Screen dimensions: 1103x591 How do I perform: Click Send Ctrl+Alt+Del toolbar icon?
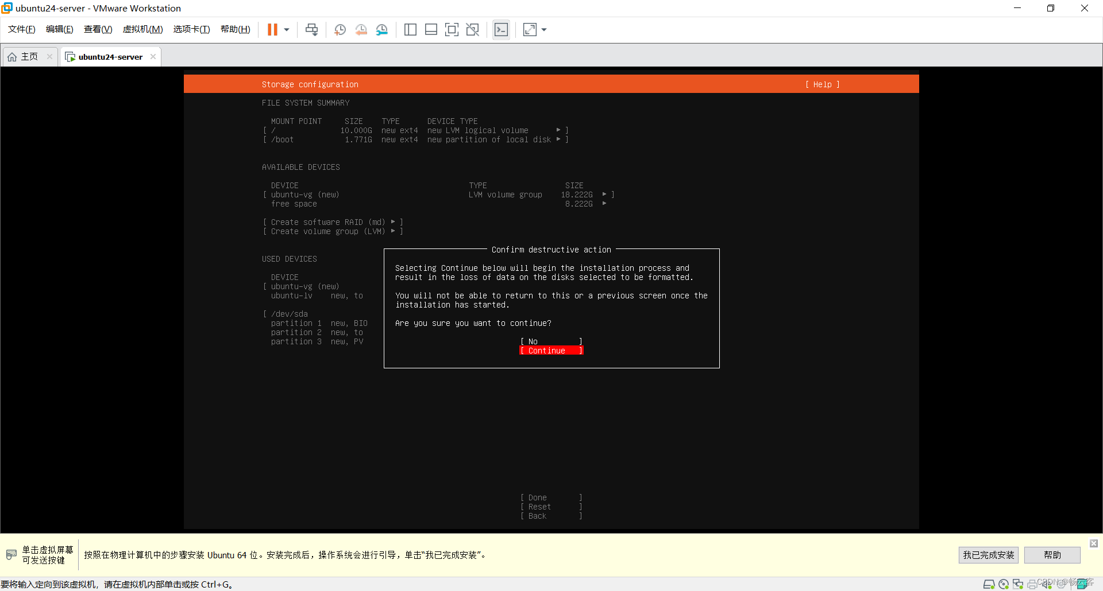(x=311, y=30)
